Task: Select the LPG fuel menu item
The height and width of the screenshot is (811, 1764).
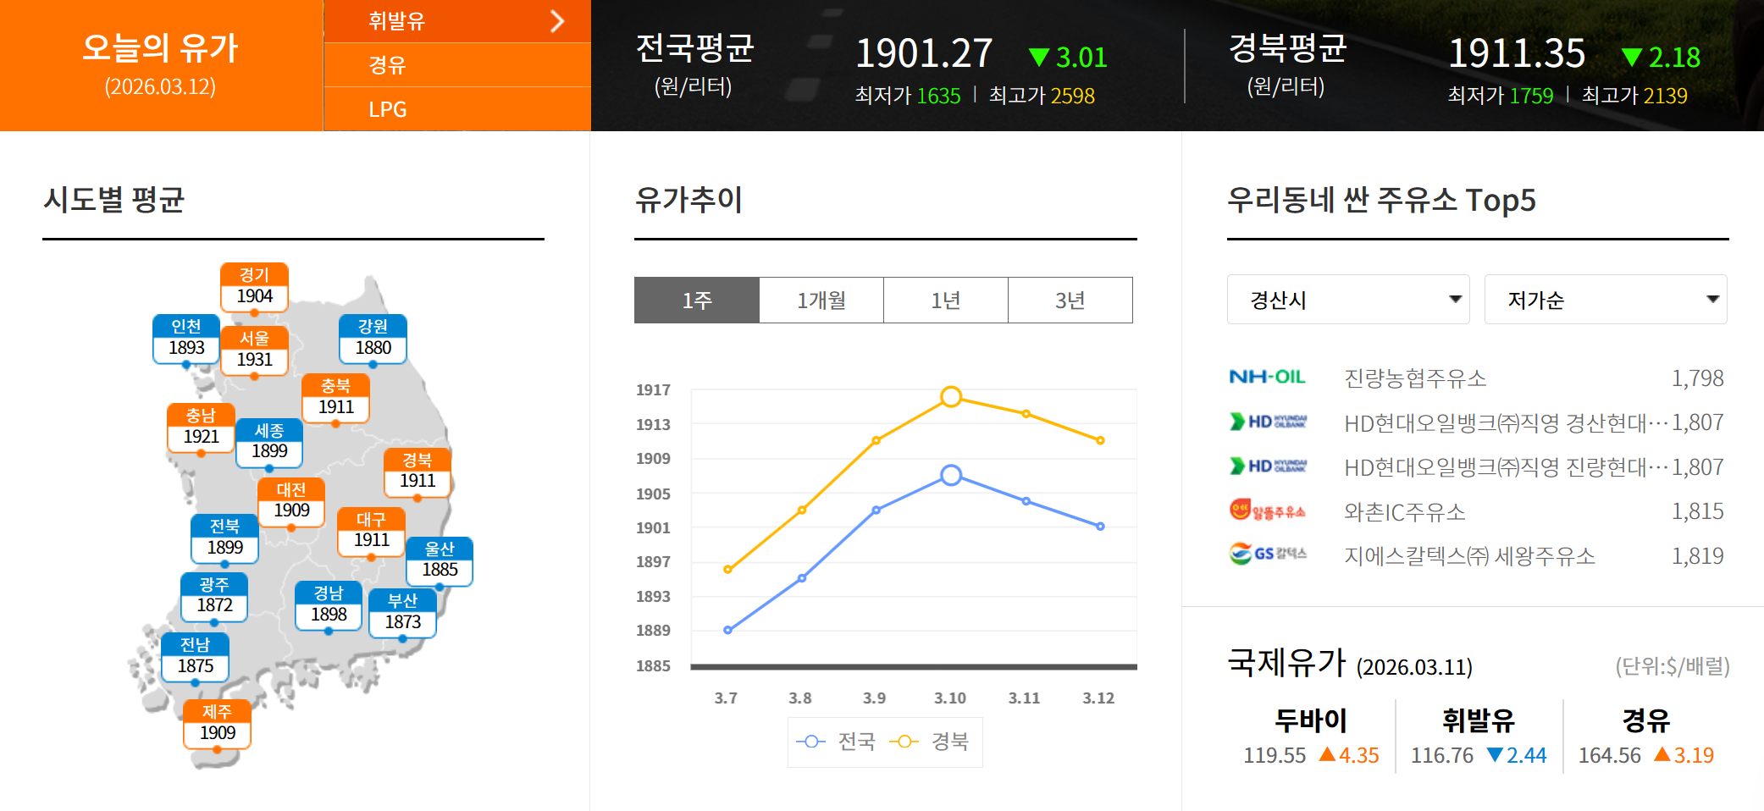Action: point(457,109)
